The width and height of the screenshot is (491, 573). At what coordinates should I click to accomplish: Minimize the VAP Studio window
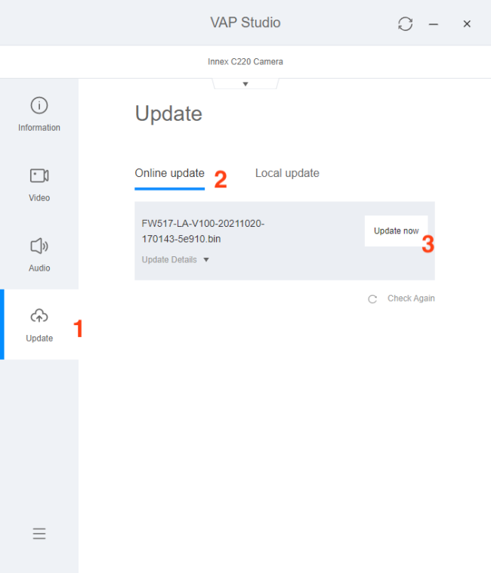pos(434,24)
